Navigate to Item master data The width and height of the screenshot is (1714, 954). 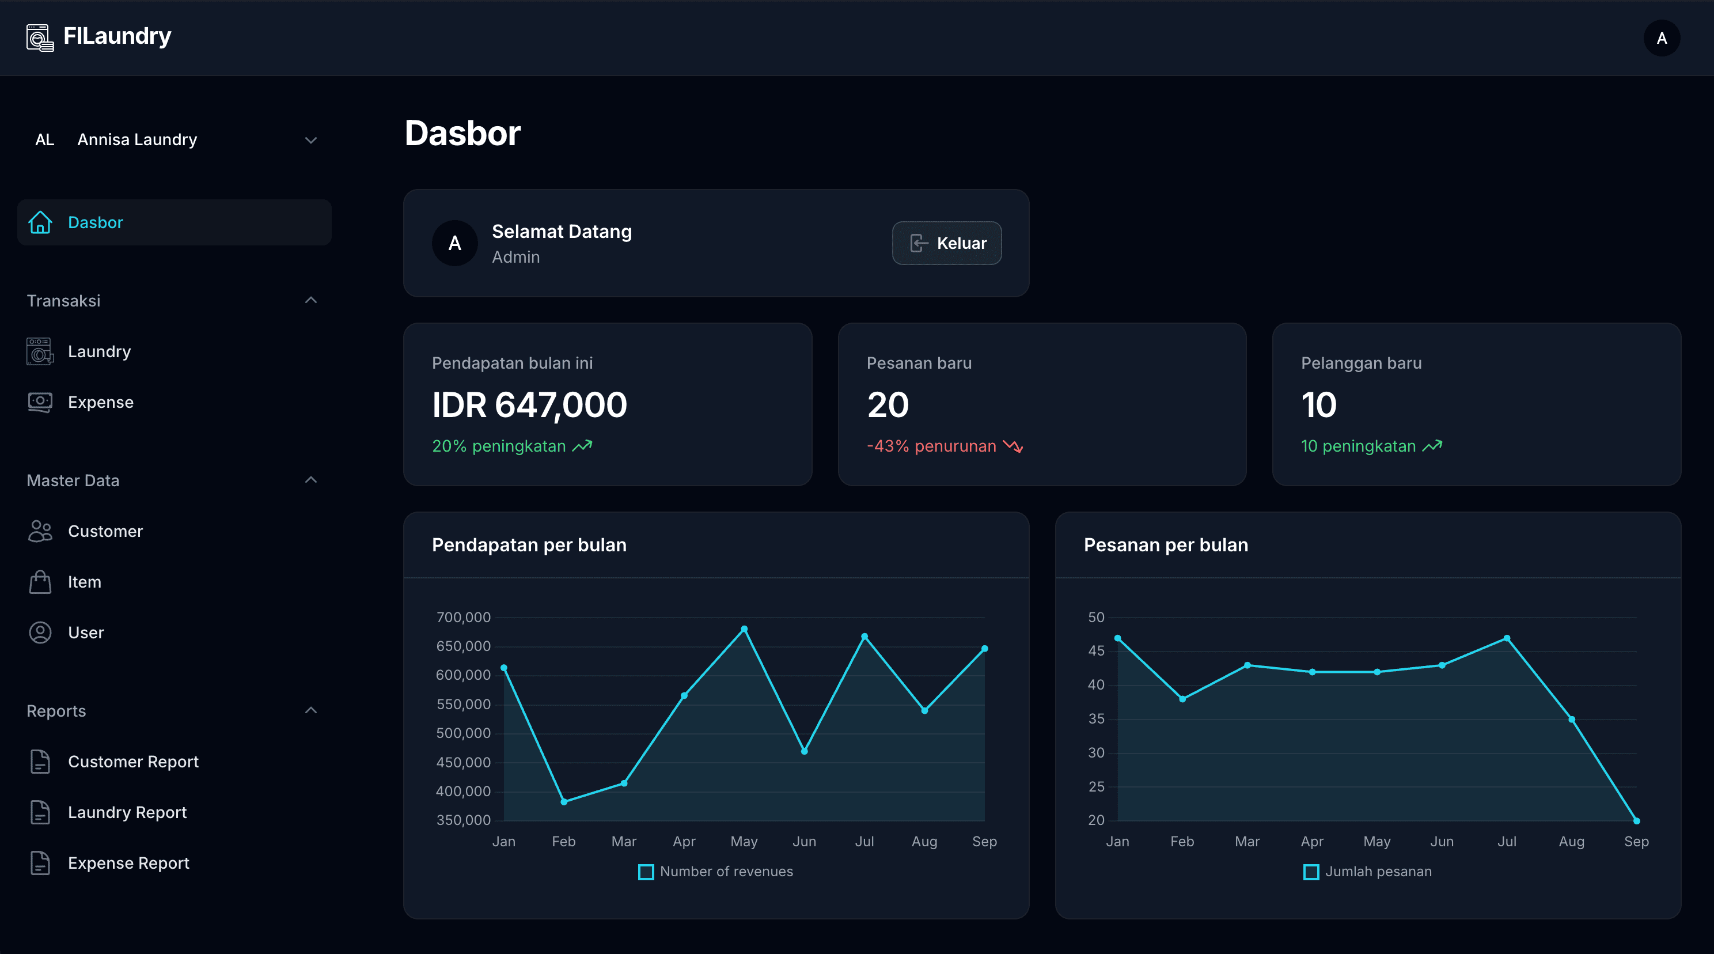(175, 582)
